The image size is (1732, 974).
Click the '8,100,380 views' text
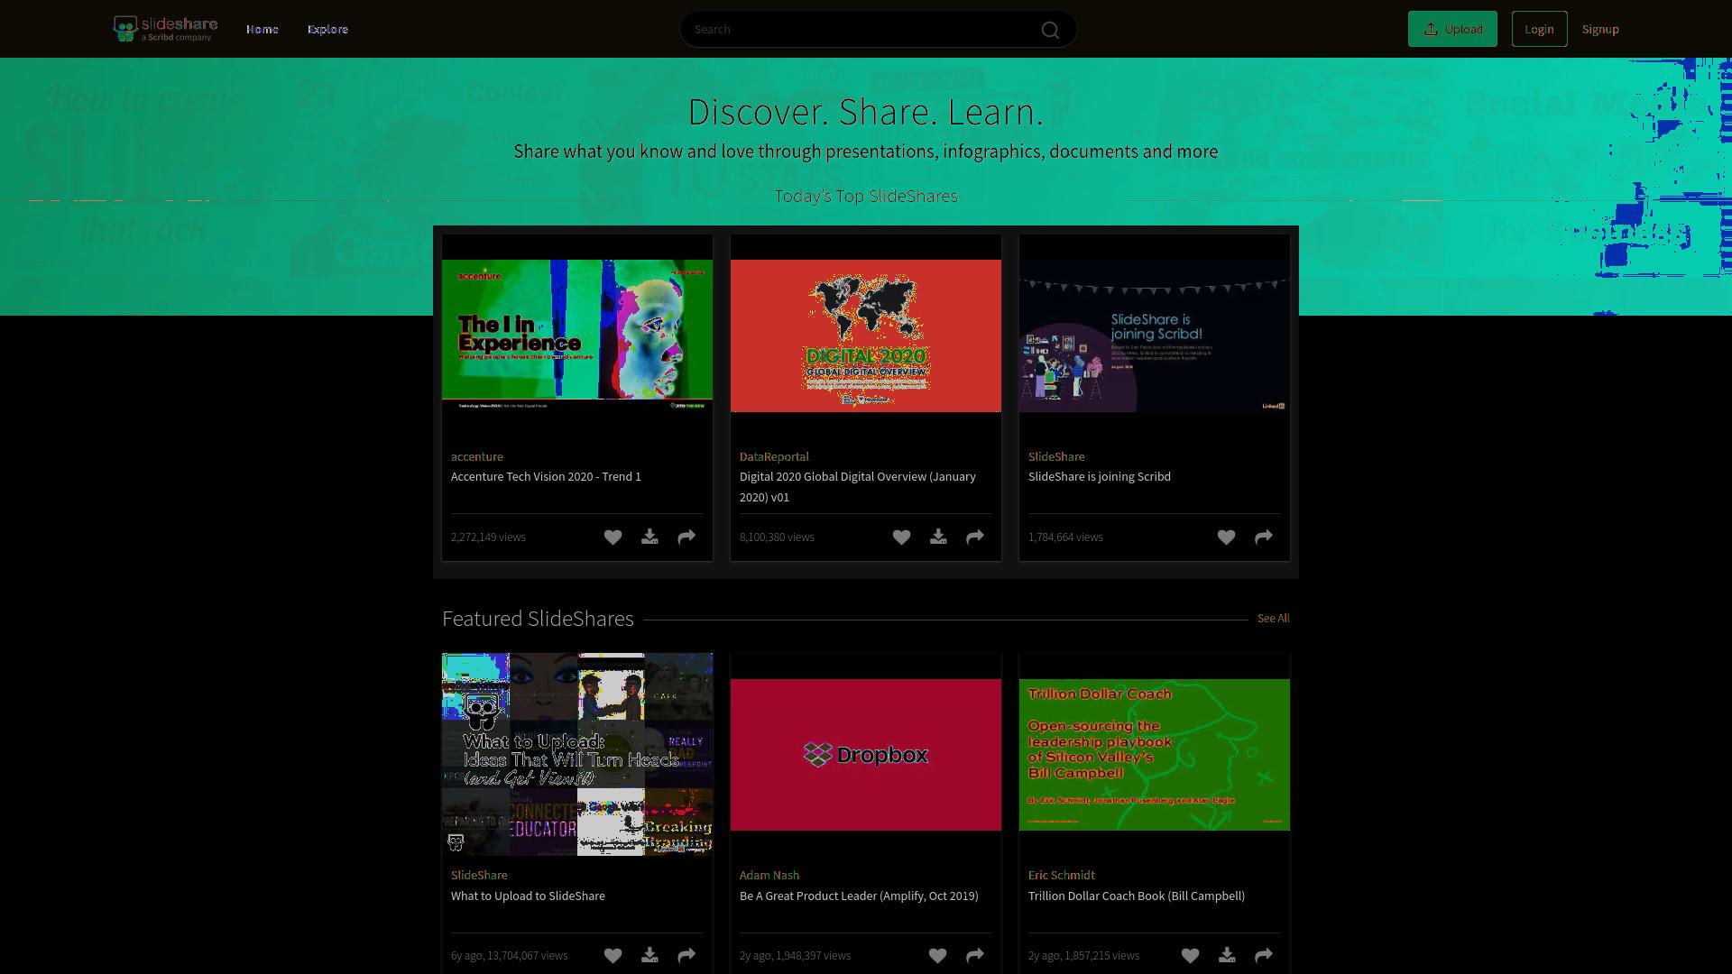777,538
